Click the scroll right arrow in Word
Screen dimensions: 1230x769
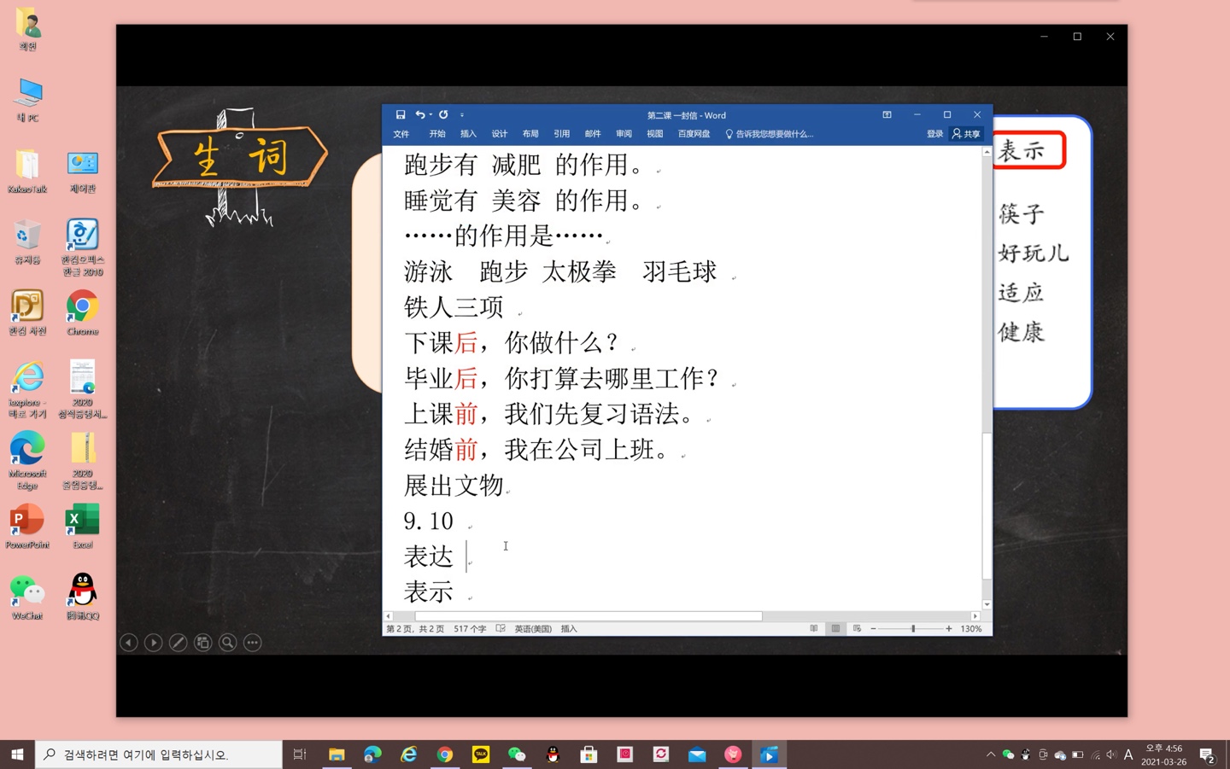[x=975, y=616]
